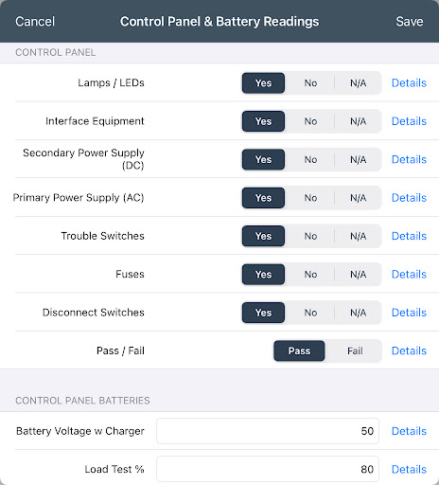View Details for Trouble Switches

409,236
